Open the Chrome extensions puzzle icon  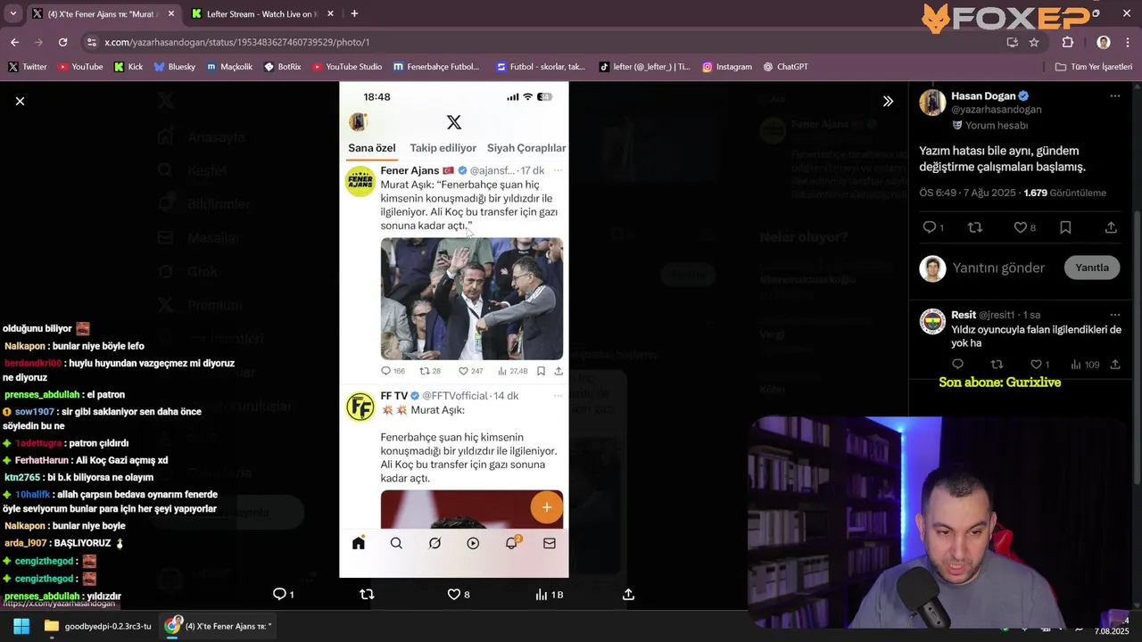[x=1067, y=42]
